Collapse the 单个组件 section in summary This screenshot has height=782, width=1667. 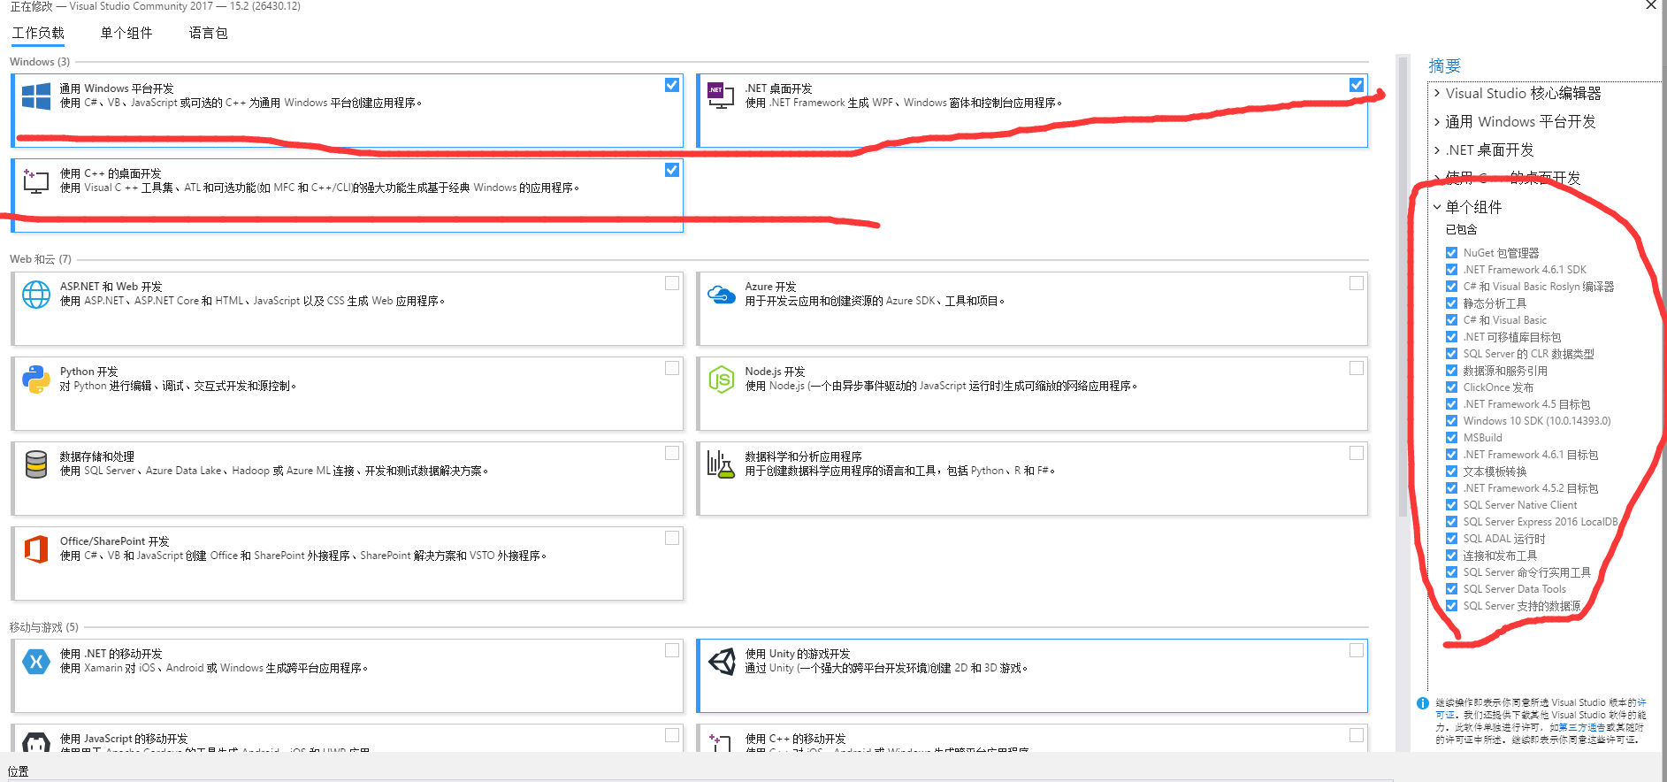coord(1437,207)
